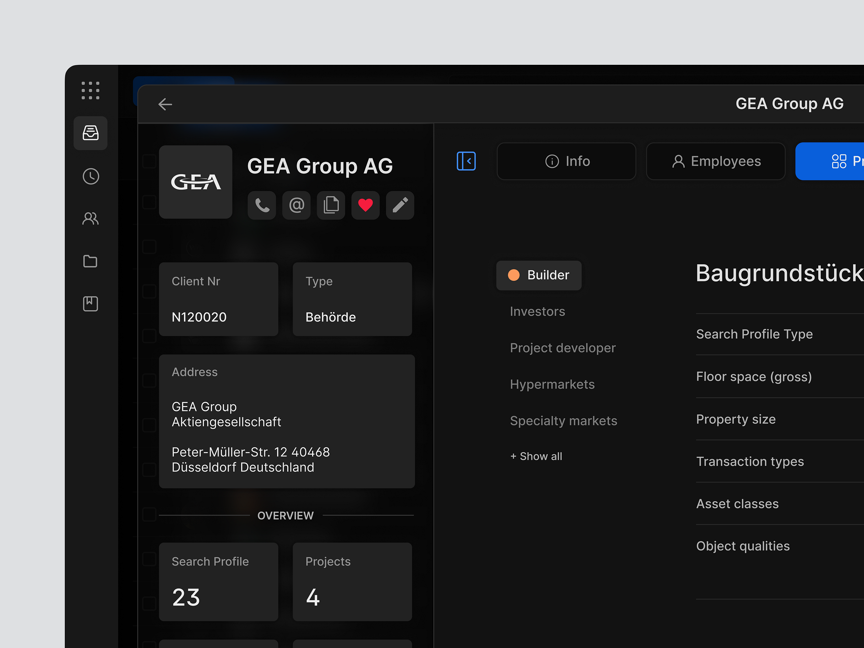
Task: Click the Floor space (gross) row
Action: pyautogui.click(x=780, y=377)
